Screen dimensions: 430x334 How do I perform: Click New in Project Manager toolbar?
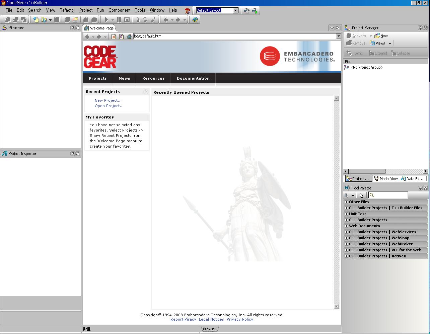coord(381,36)
